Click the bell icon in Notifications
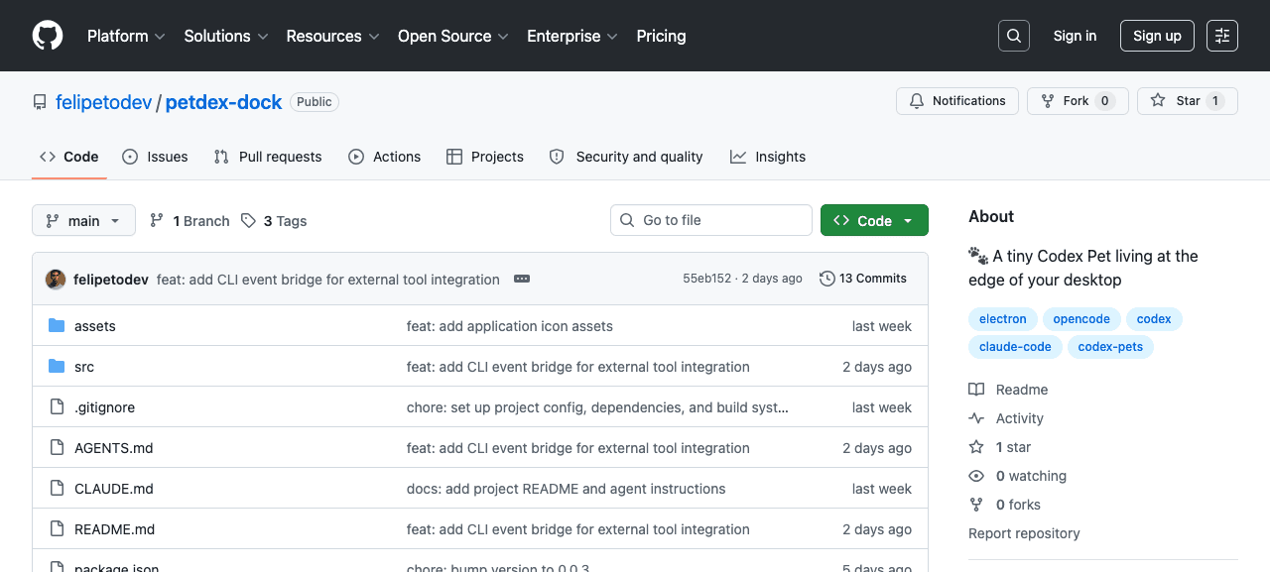 (x=917, y=101)
